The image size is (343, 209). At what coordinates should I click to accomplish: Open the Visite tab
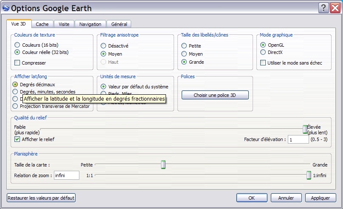click(x=64, y=24)
